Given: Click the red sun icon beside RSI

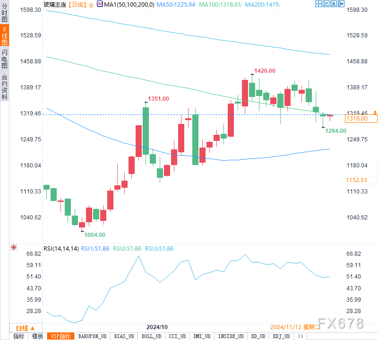Looking at the screenshot, I should pyautogui.click(x=14, y=248).
